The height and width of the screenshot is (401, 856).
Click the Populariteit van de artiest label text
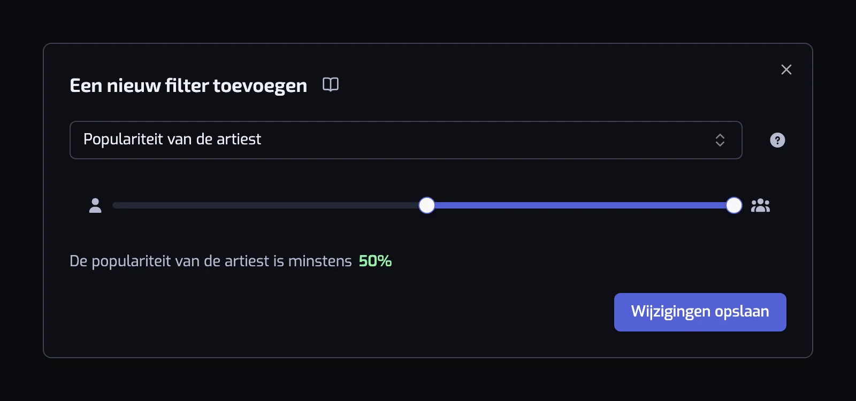172,140
